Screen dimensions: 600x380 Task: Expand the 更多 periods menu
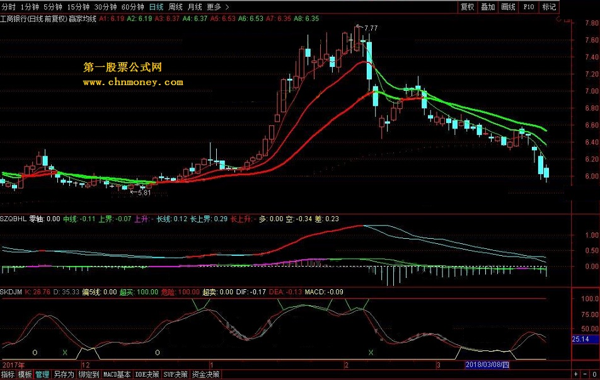pyautogui.click(x=217, y=7)
